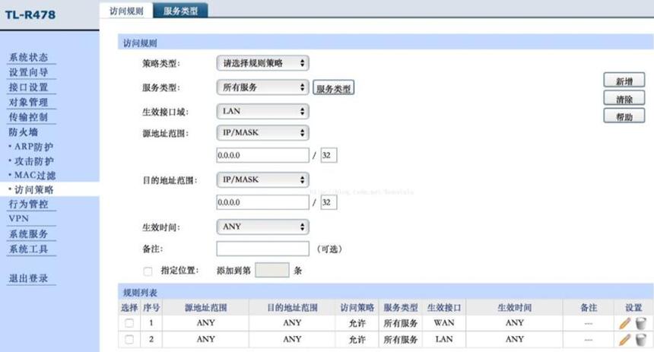Click 退出登录 in the sidebar

tap(28, 278)
